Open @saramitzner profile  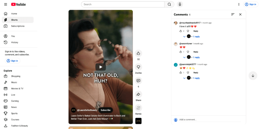coord(186,43)
